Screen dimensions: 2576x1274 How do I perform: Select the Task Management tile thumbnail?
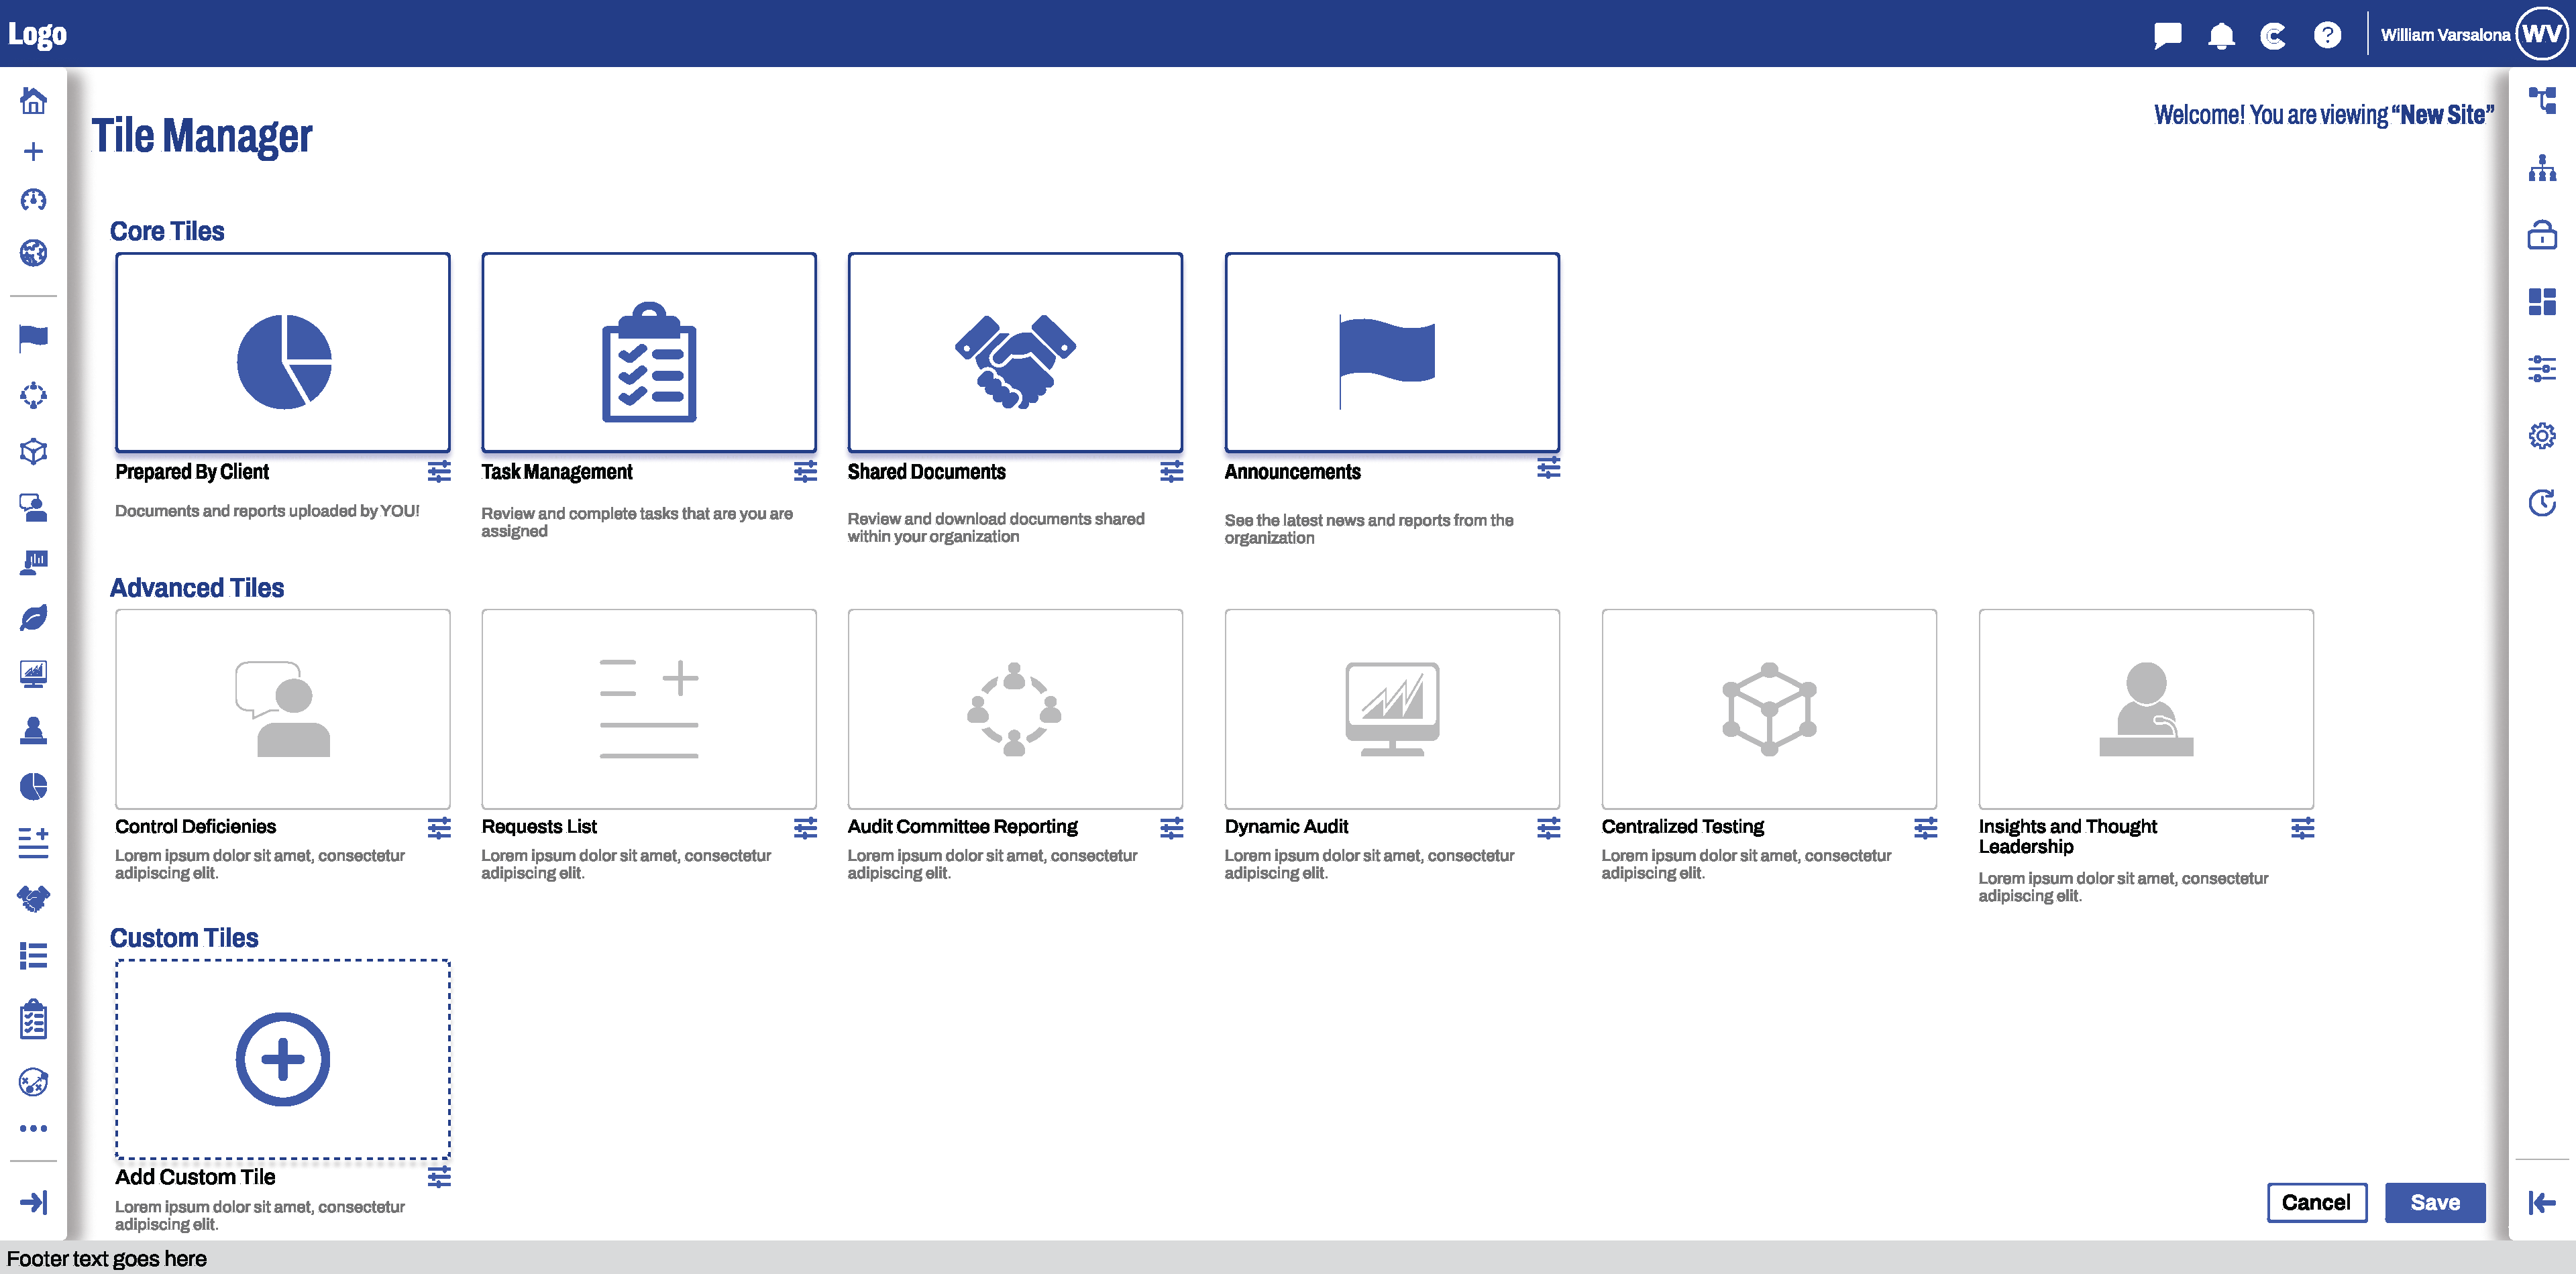pos(649,352)
